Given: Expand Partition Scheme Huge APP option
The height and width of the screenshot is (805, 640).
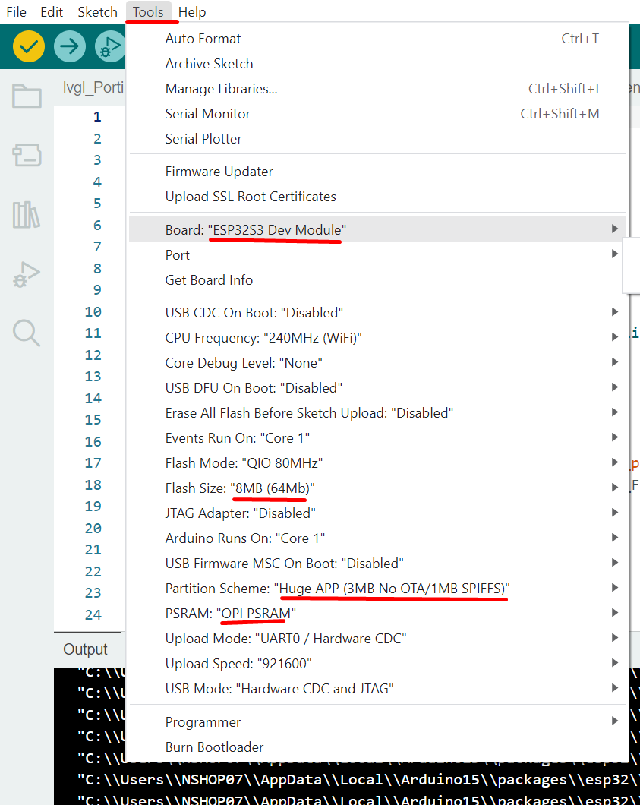Looking at the screenshot, I should tap(377, 589).
